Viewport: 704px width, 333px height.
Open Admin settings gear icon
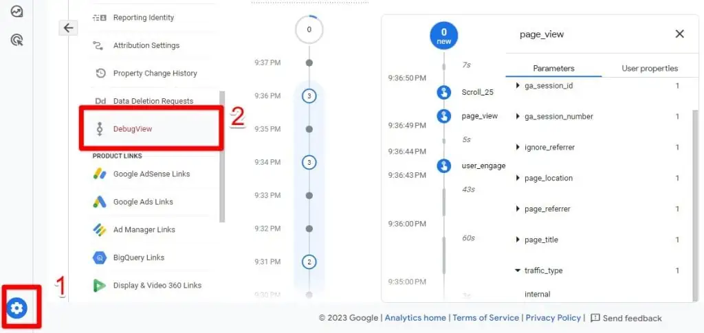[x=17, y=308]
